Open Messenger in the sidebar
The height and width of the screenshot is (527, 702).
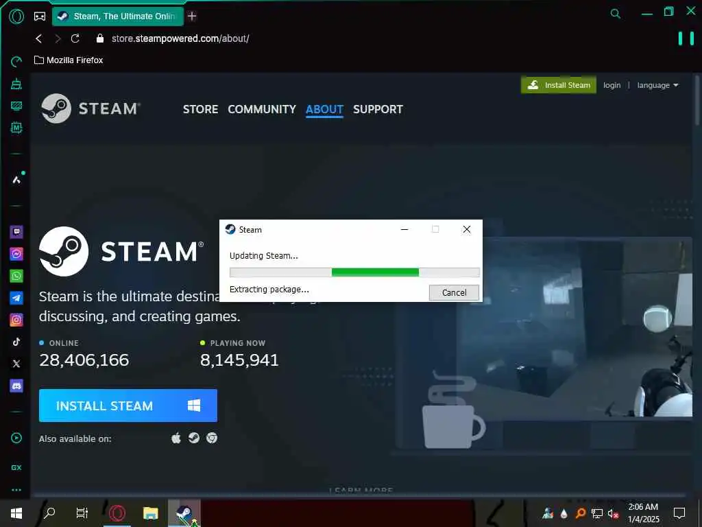click(16, 254)
